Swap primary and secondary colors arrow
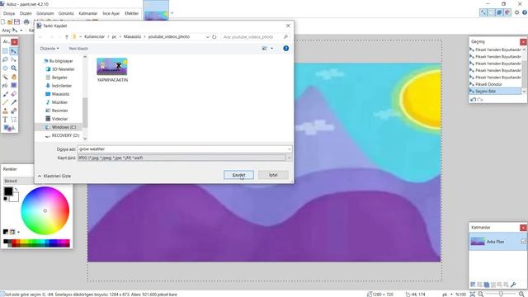 [16, 190]
